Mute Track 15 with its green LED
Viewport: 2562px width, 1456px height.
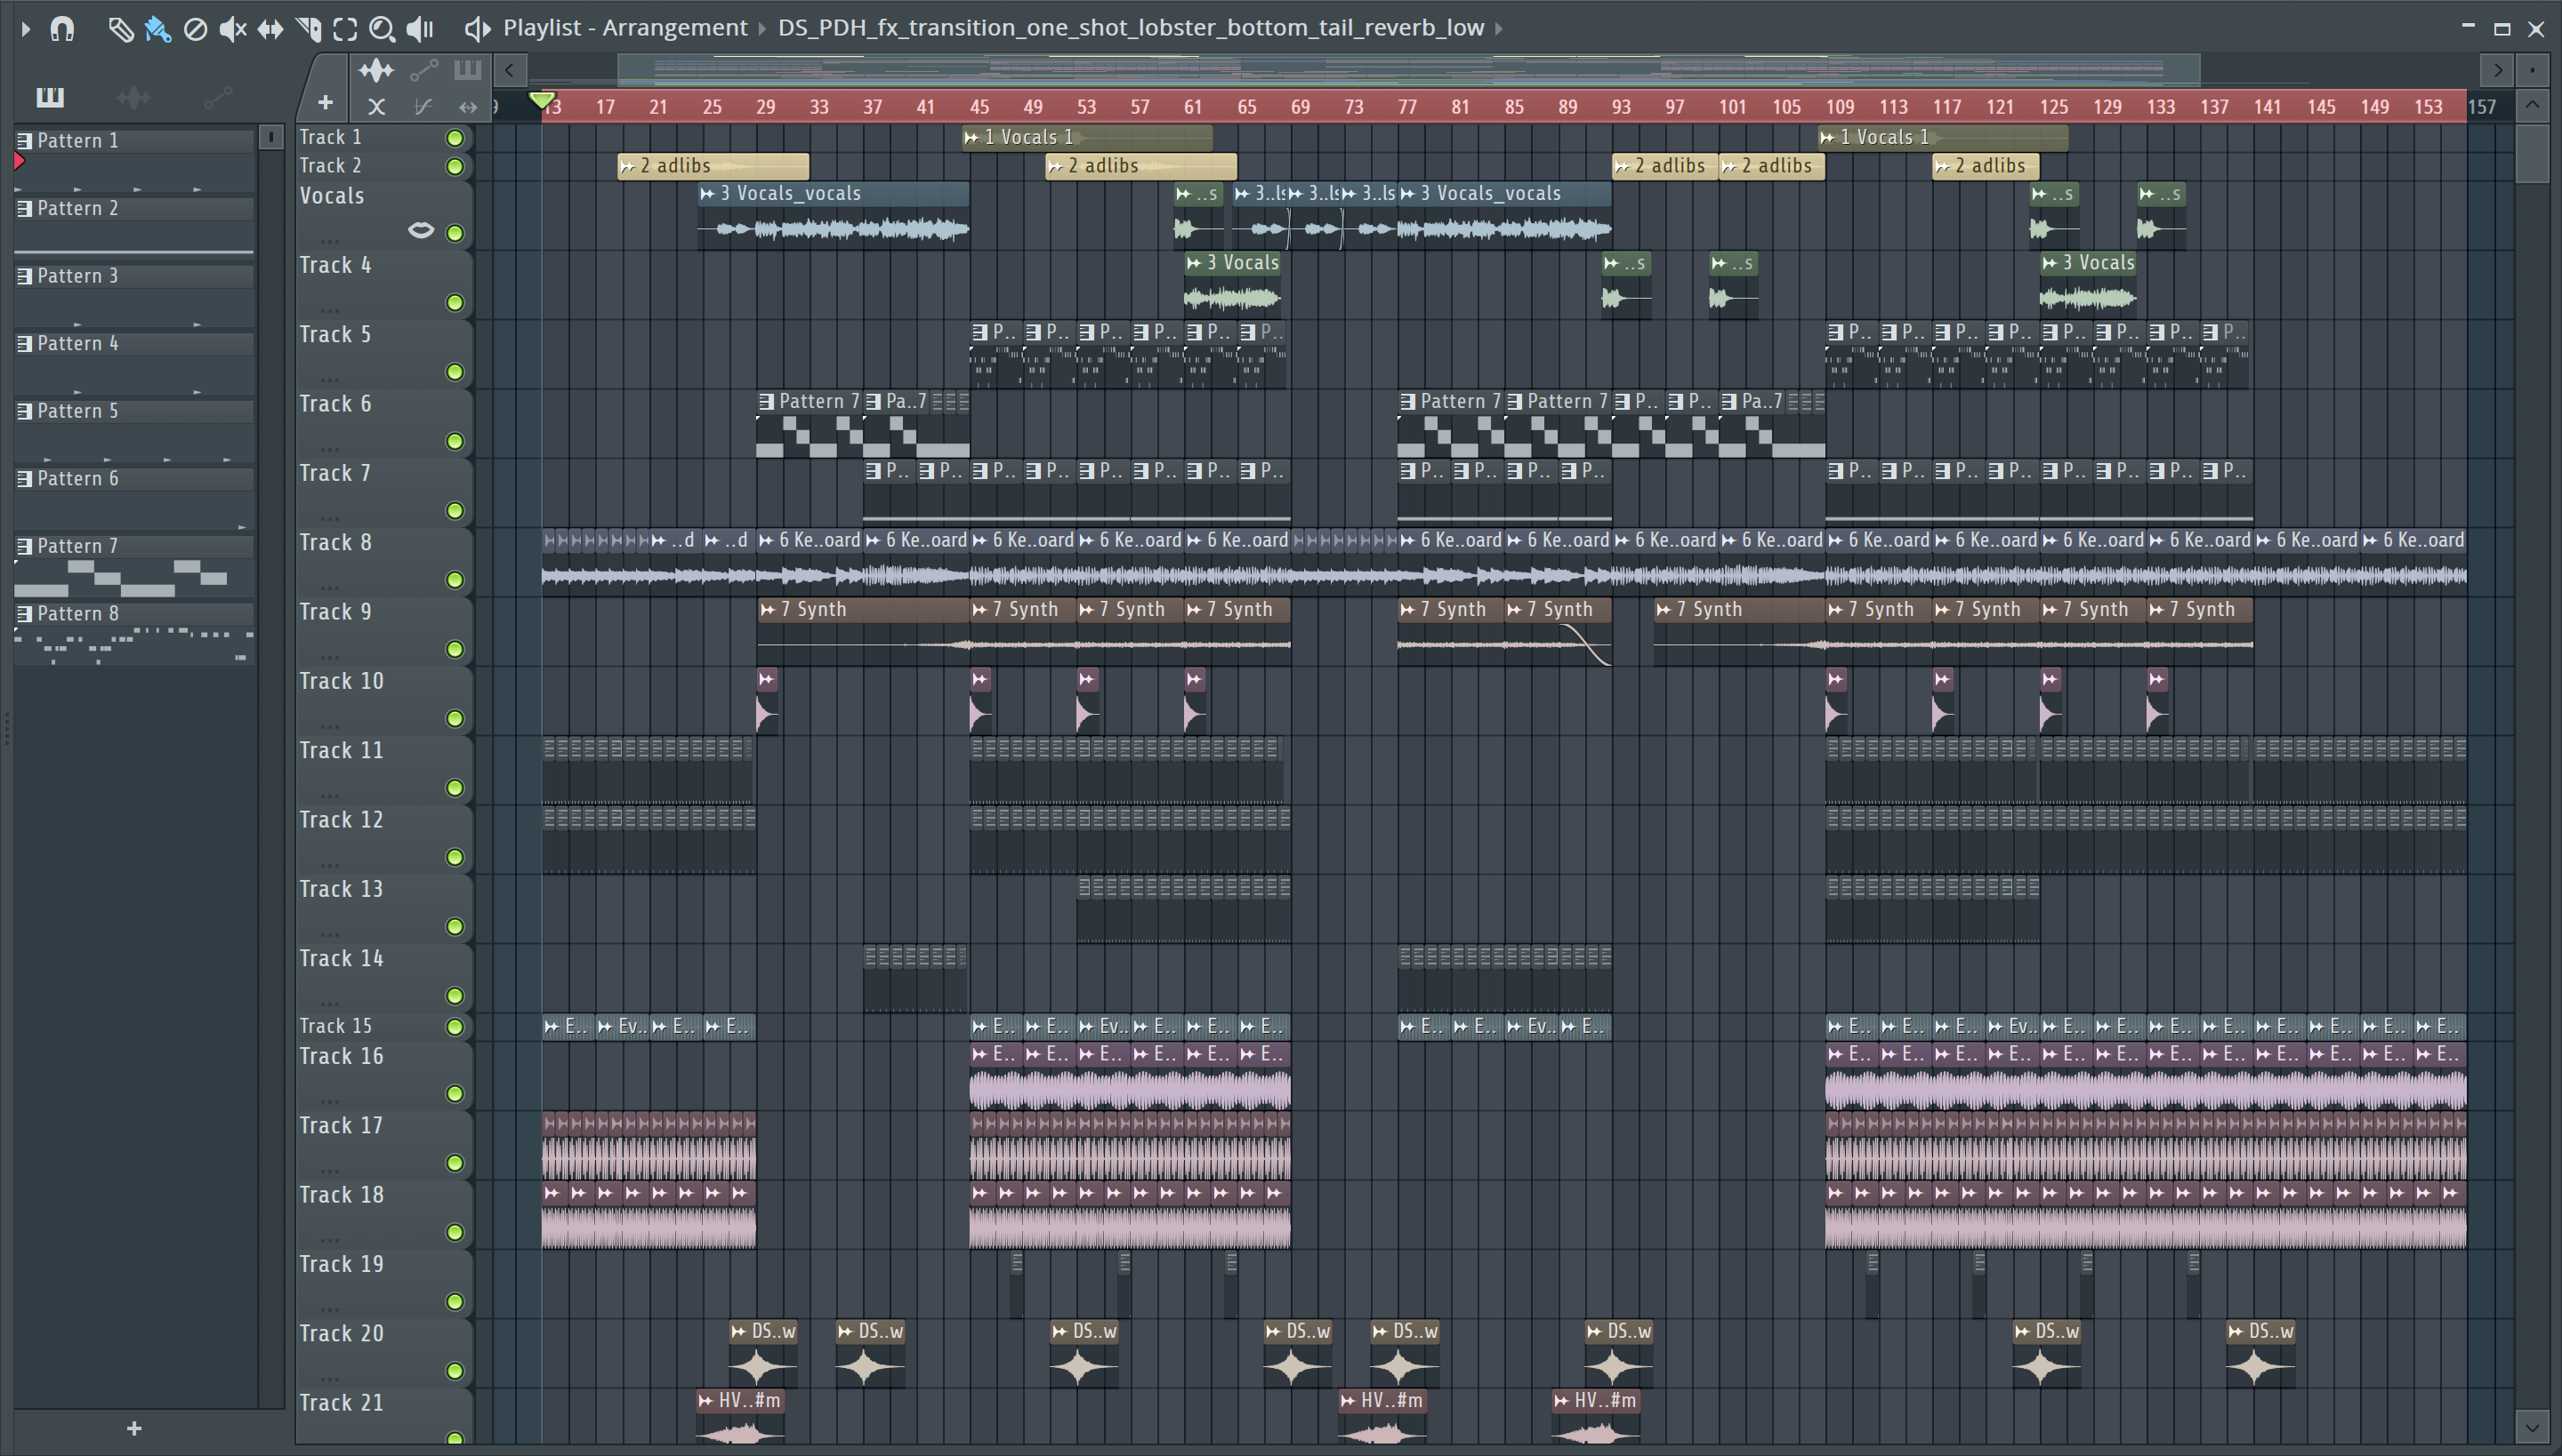[x=455, y=1027]
